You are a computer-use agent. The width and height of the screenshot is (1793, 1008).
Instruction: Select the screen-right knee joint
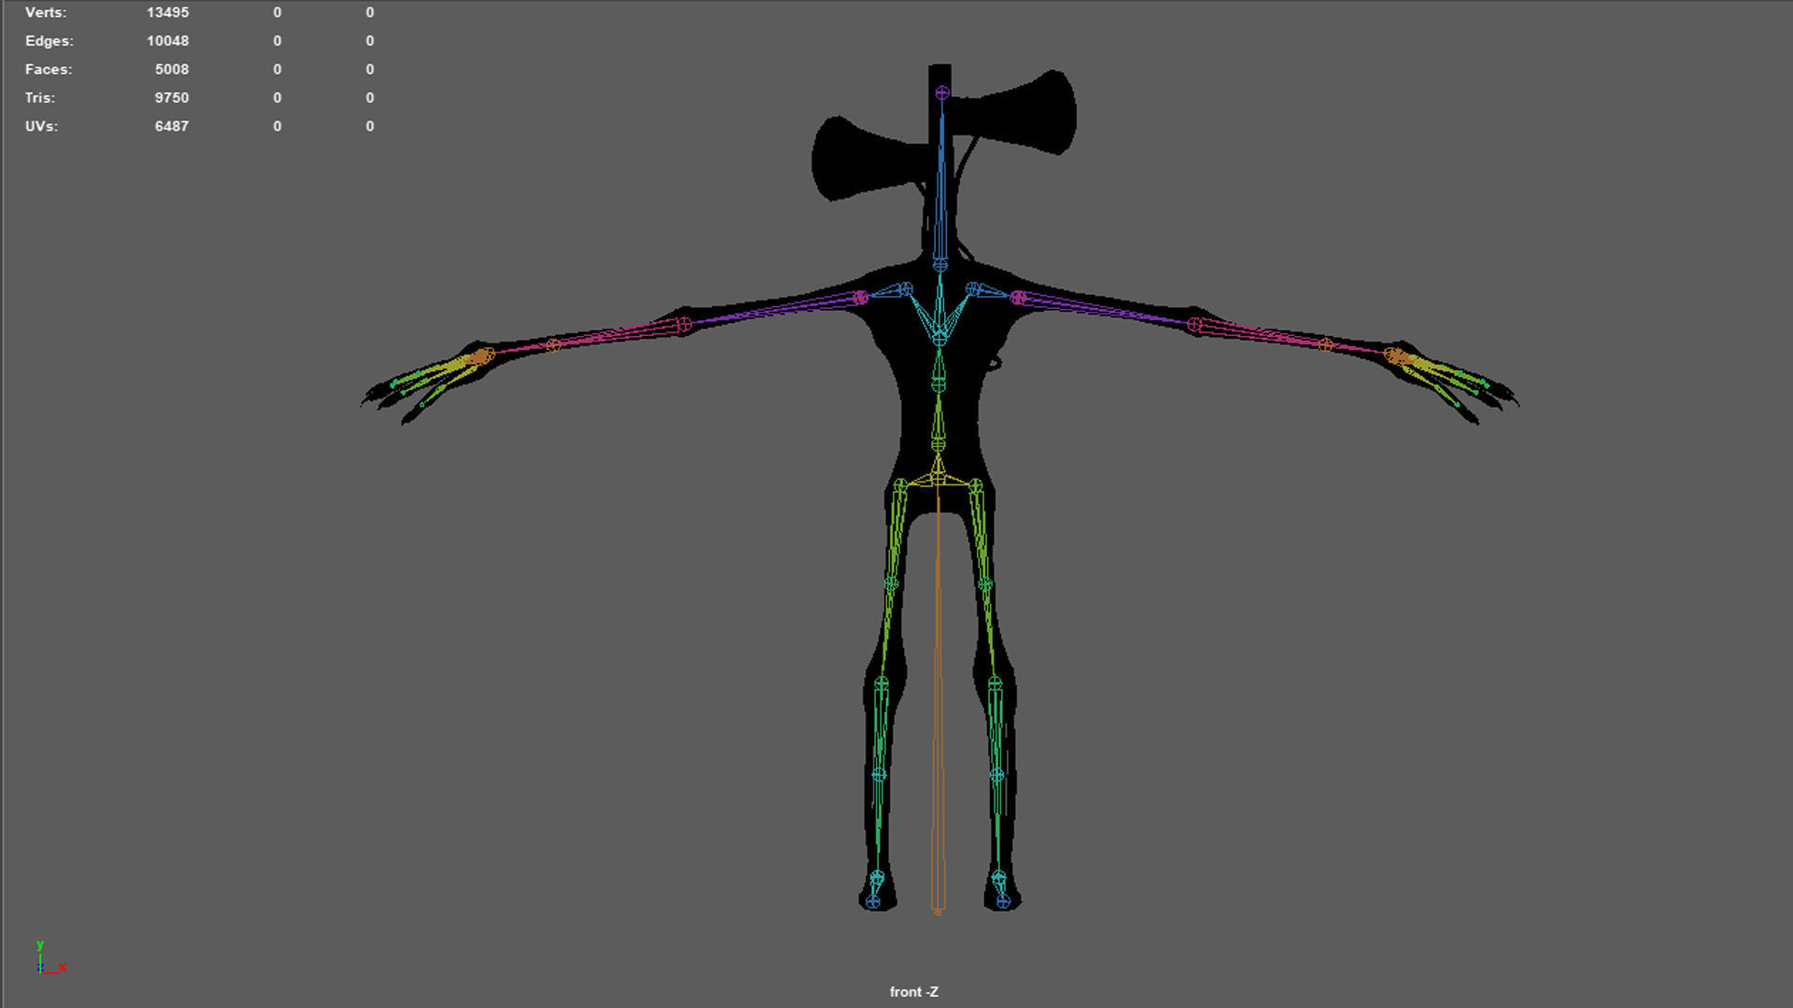[995, 684]
